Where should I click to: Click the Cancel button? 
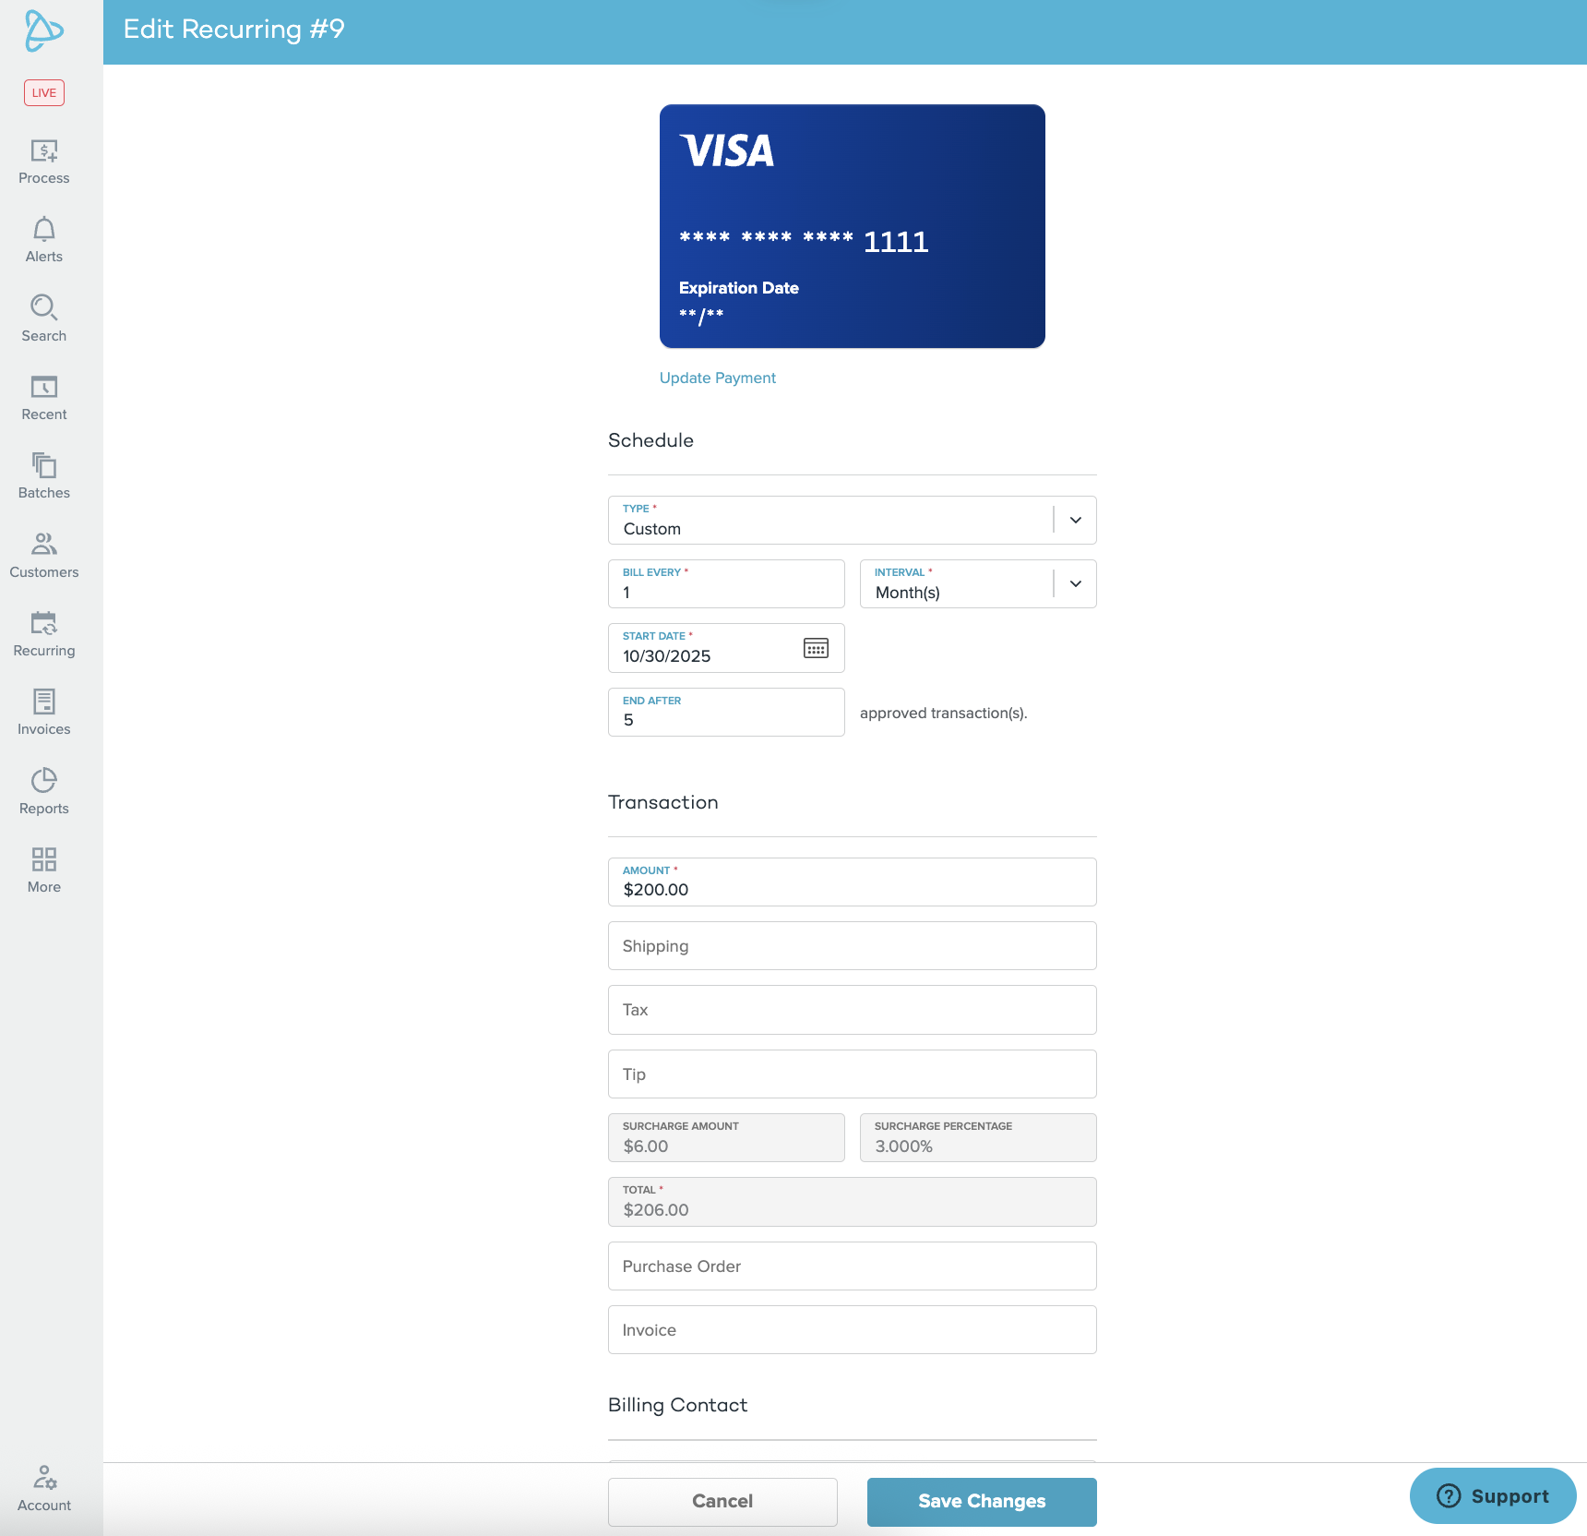[722, 1502]
